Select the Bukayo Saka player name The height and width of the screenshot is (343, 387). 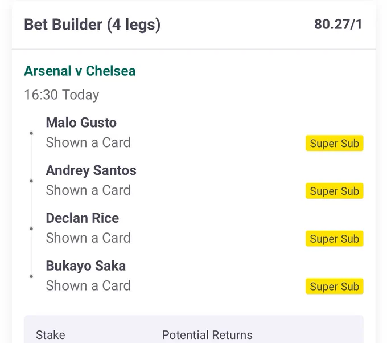[x=85, y=266]
